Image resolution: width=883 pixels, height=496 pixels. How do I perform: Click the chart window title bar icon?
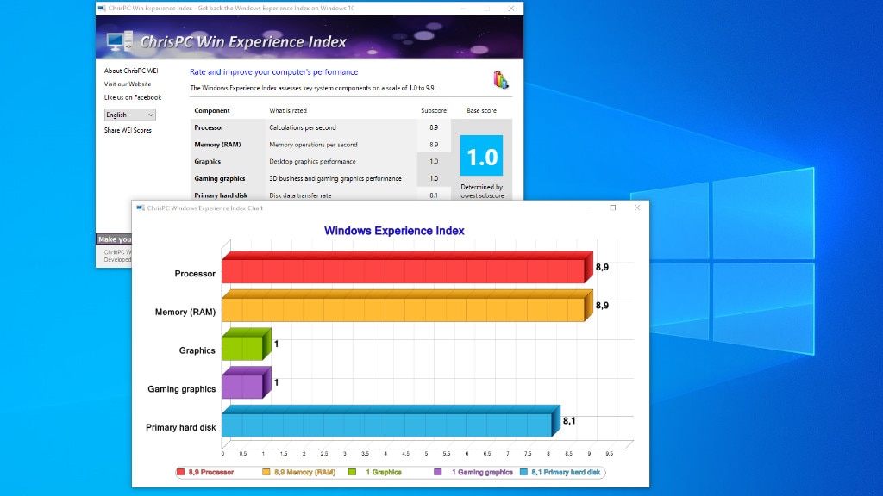pos(141,208)
